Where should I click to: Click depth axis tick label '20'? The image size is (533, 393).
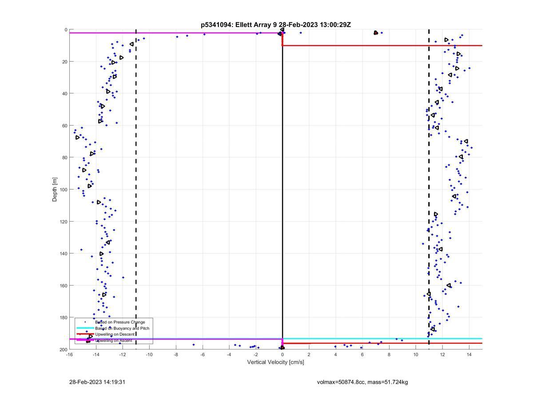point(64,62)
